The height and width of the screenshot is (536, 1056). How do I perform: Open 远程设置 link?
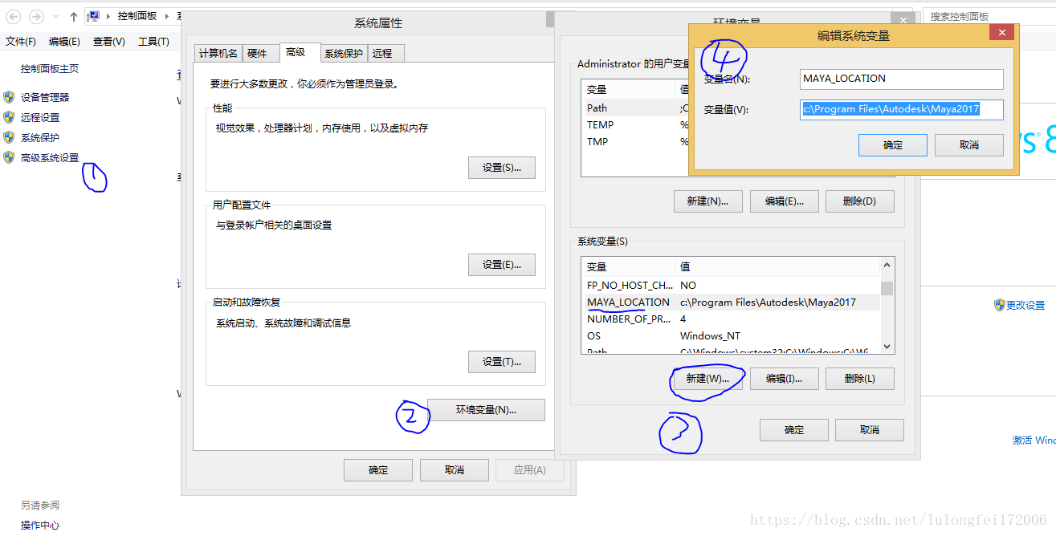[40, 117]
